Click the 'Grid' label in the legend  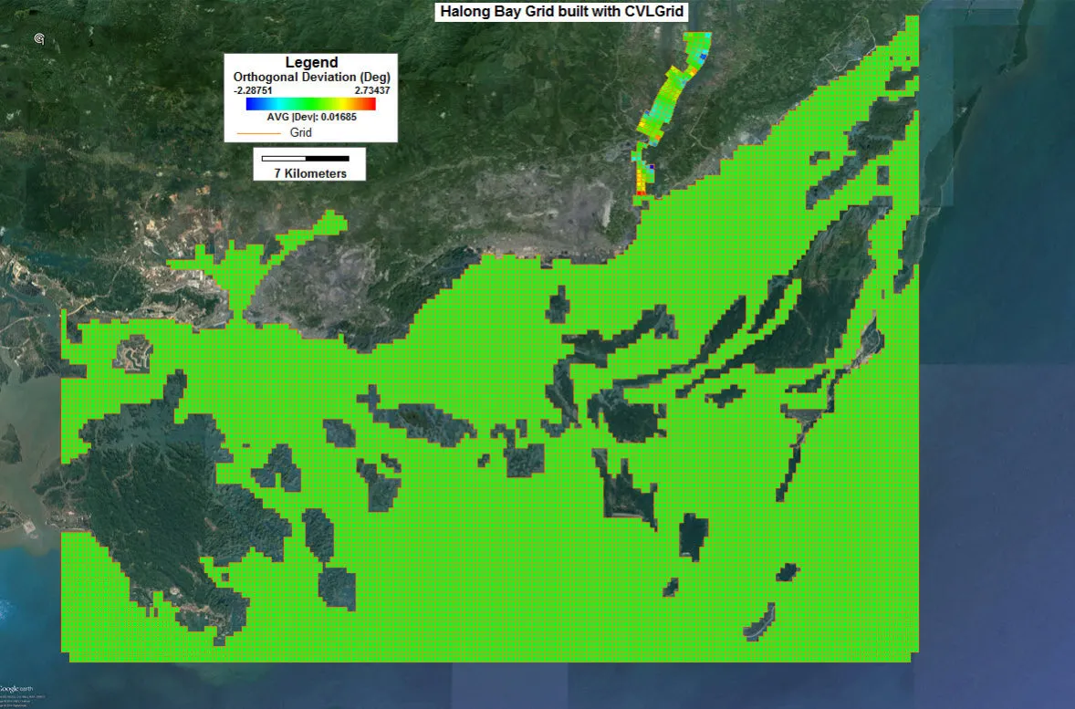pyautogui.click(x=301, y=132)
